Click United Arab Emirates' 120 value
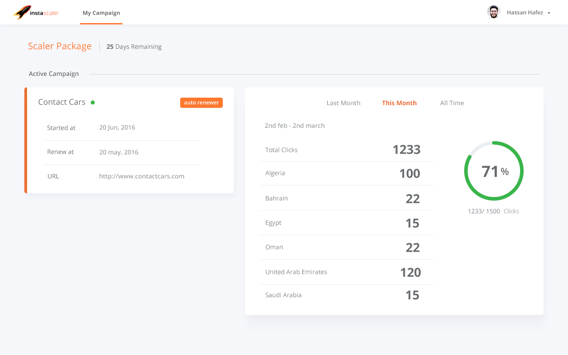 410,272
